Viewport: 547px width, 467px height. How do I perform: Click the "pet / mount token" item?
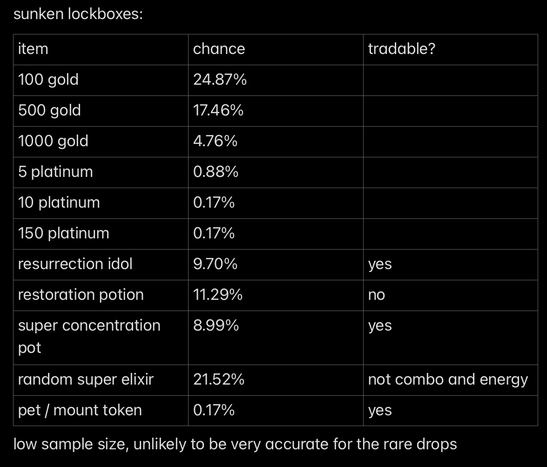click(x=80, y=410)
